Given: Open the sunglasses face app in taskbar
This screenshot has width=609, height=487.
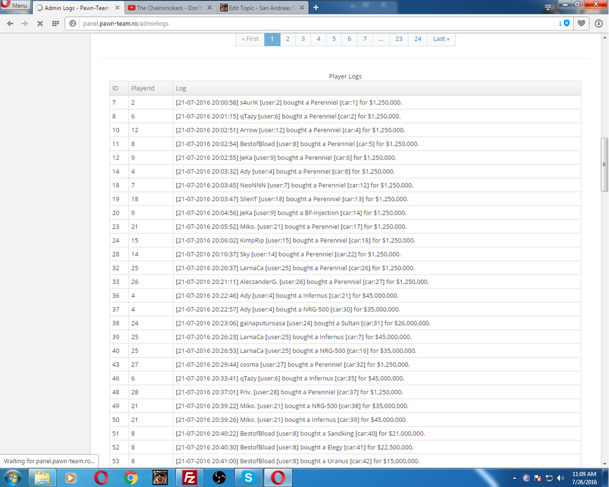Looking at the screenshot, I should pyautogui.click(x=160, y=478).
